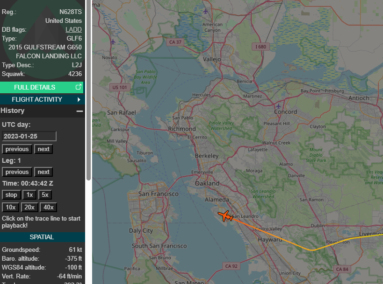Go to the previous UTC day
The height and width of the screenshot is (284, 383).
click(x=17, y=149)
